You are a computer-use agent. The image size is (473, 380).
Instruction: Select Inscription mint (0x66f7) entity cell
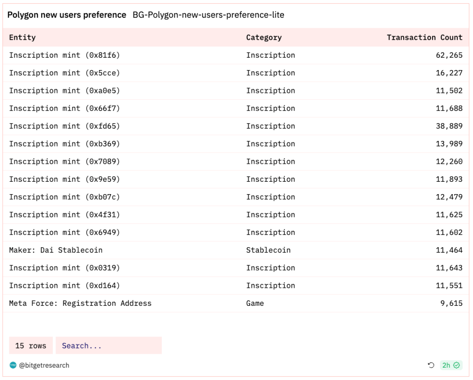click(65, 109)
